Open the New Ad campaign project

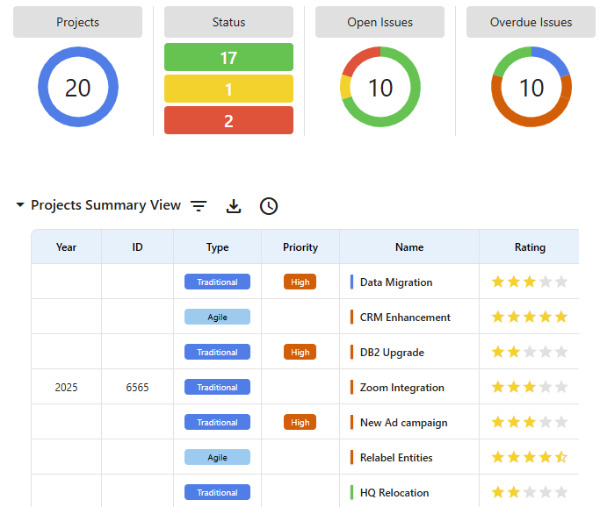point(404,423)
